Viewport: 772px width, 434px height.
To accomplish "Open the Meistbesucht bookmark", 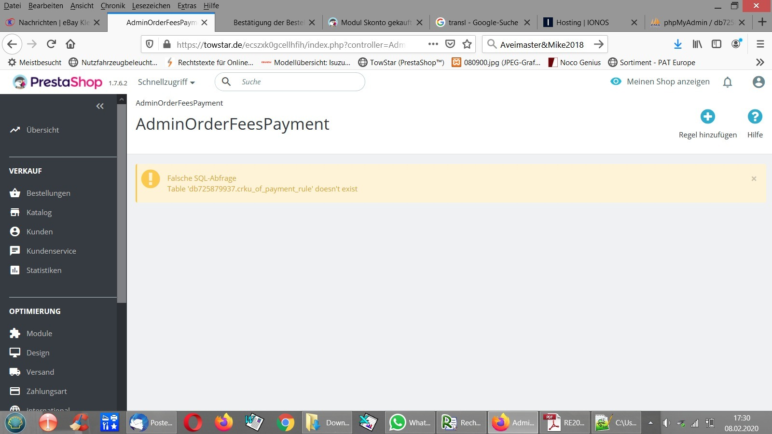I will click(x=35, y=62).
